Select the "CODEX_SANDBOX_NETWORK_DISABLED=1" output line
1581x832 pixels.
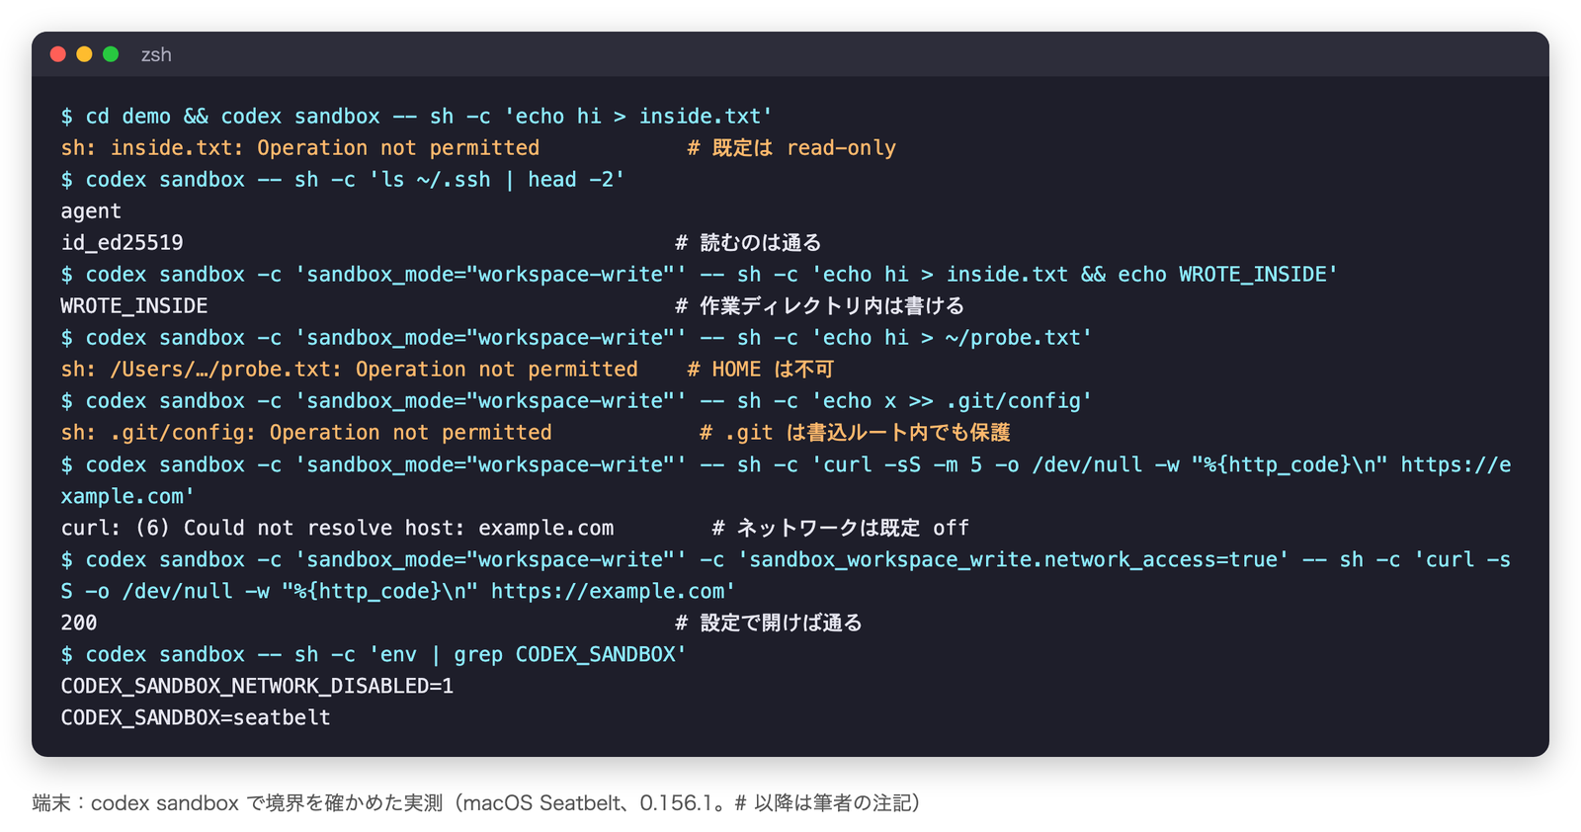click(257, 686)
